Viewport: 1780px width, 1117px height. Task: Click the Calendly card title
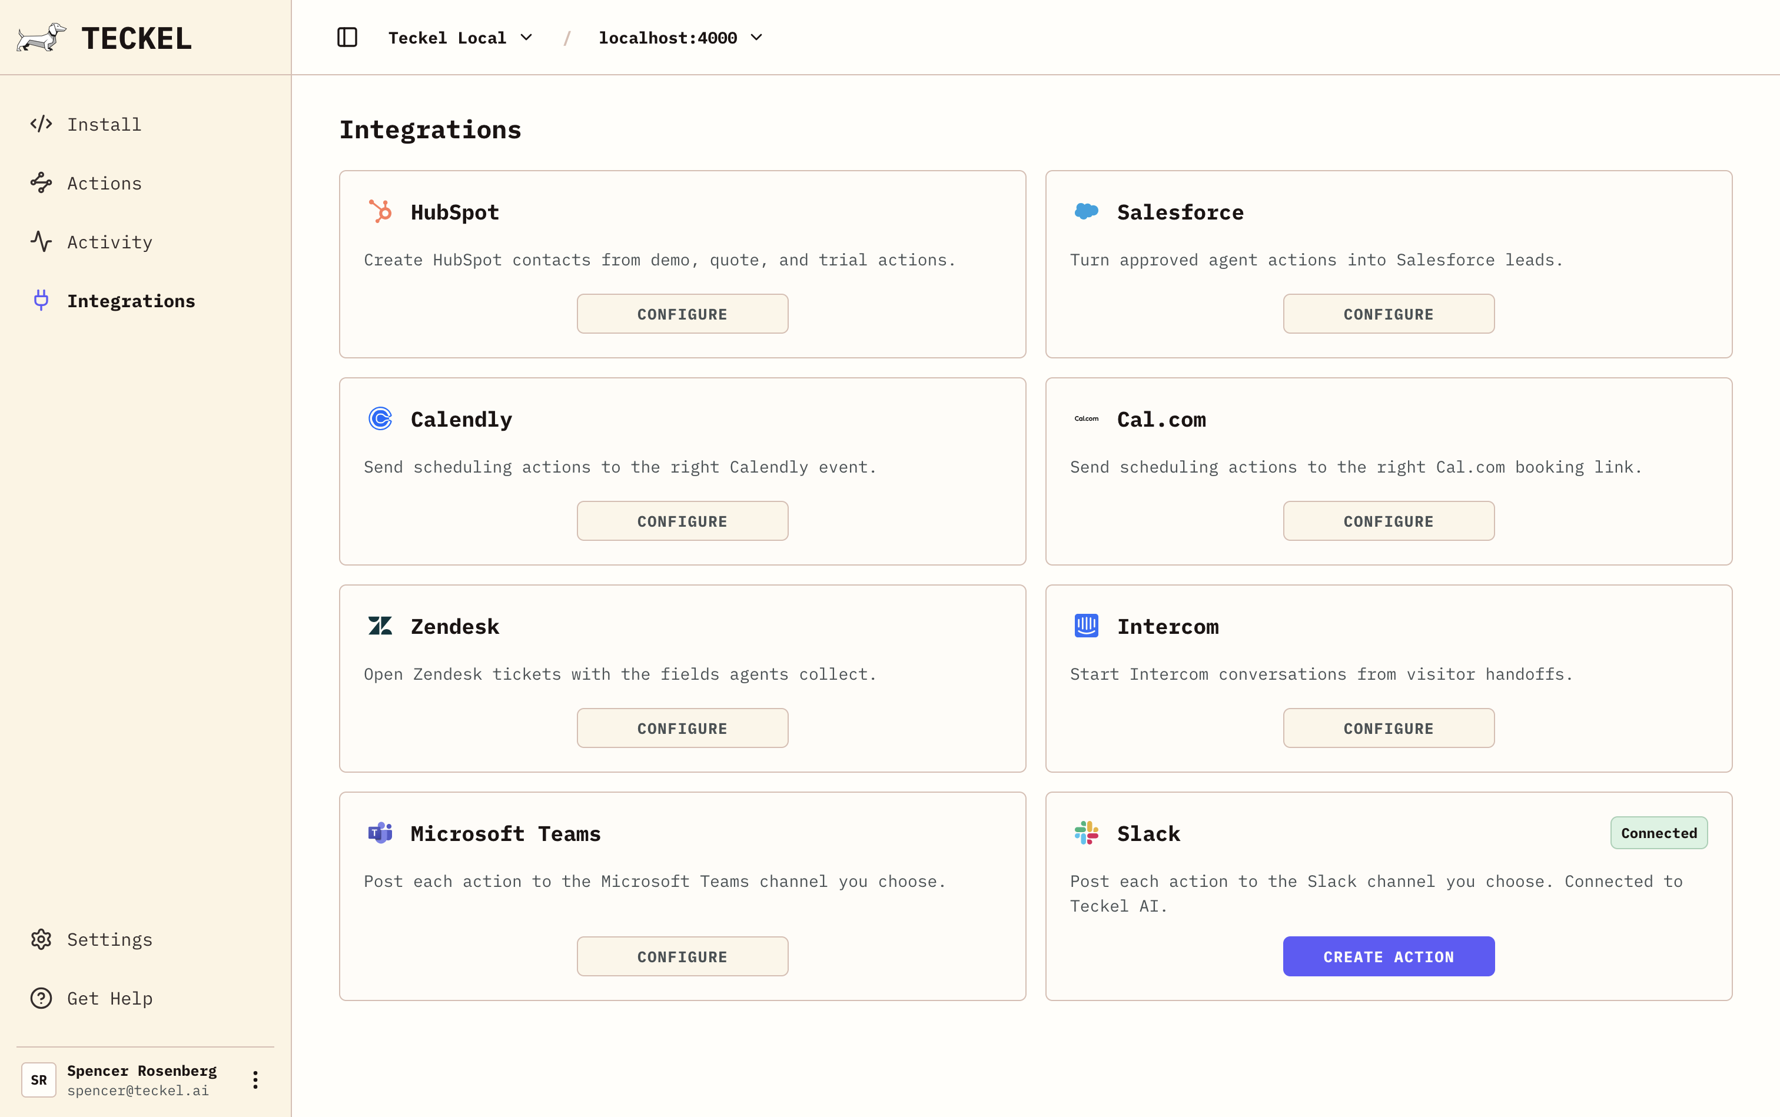click(461, 420)
